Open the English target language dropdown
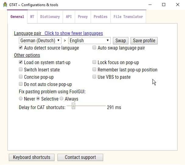The height and width of the screenshot is (165, 185). click(x=89, y=40)
